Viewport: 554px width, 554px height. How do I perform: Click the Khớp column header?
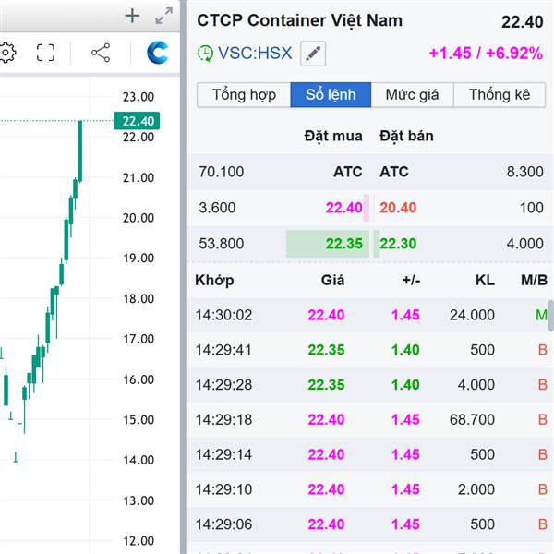point(214,281)
